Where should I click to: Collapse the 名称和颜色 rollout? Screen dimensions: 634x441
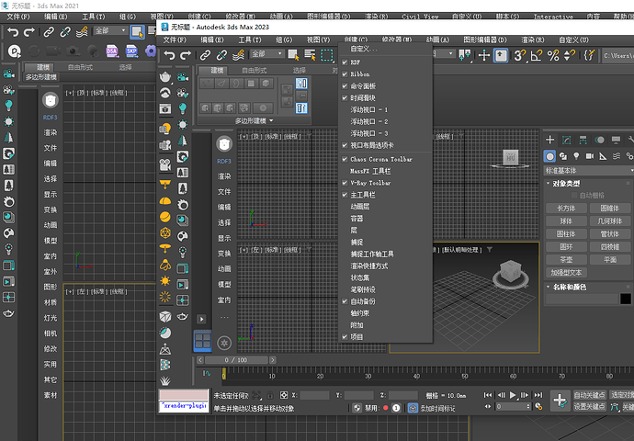click(x=549, y=287)
